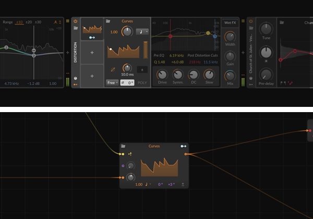Add a modulator in the middle empty slot

coord(92,53)
